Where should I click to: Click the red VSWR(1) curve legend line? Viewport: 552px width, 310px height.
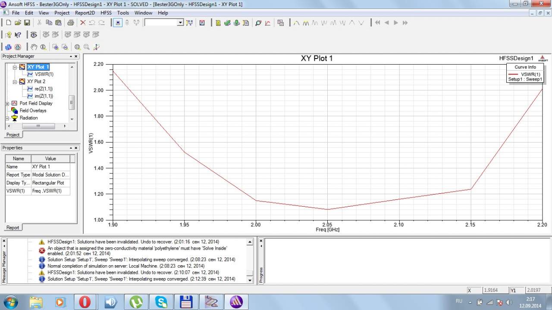pos(513,74)
